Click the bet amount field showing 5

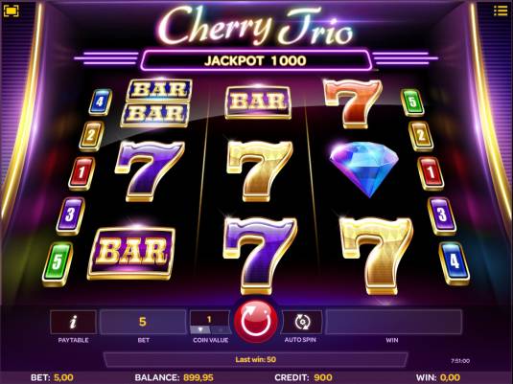pos(143,322)
